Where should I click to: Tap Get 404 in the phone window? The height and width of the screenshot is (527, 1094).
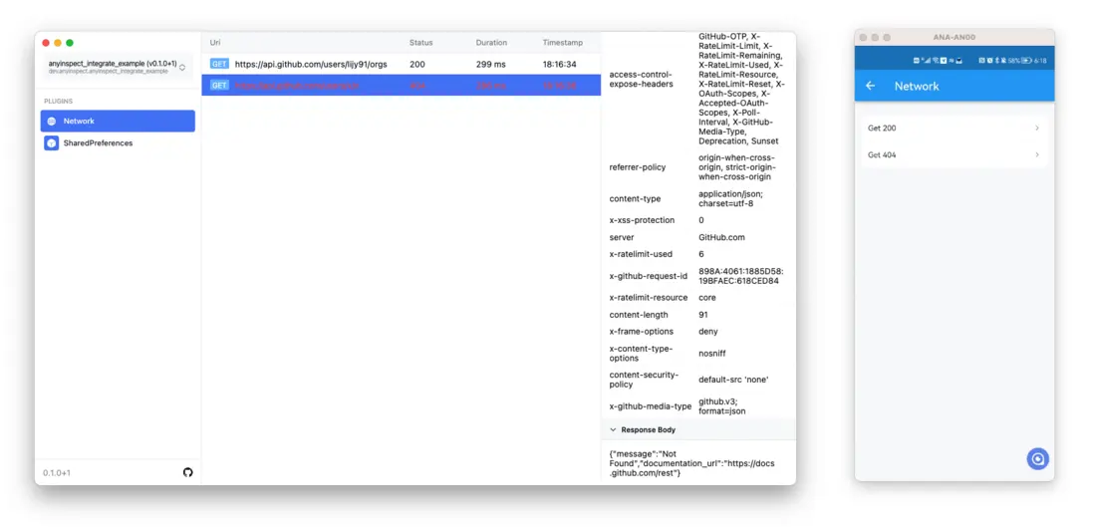tap(954, 155)
